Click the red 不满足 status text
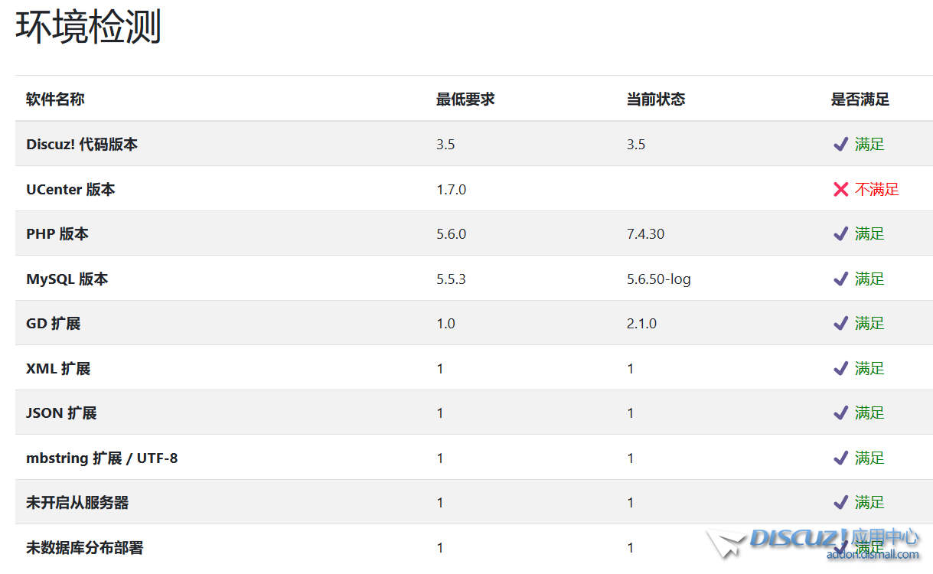This screenshot has height=574, width=933. coord(877,189)
